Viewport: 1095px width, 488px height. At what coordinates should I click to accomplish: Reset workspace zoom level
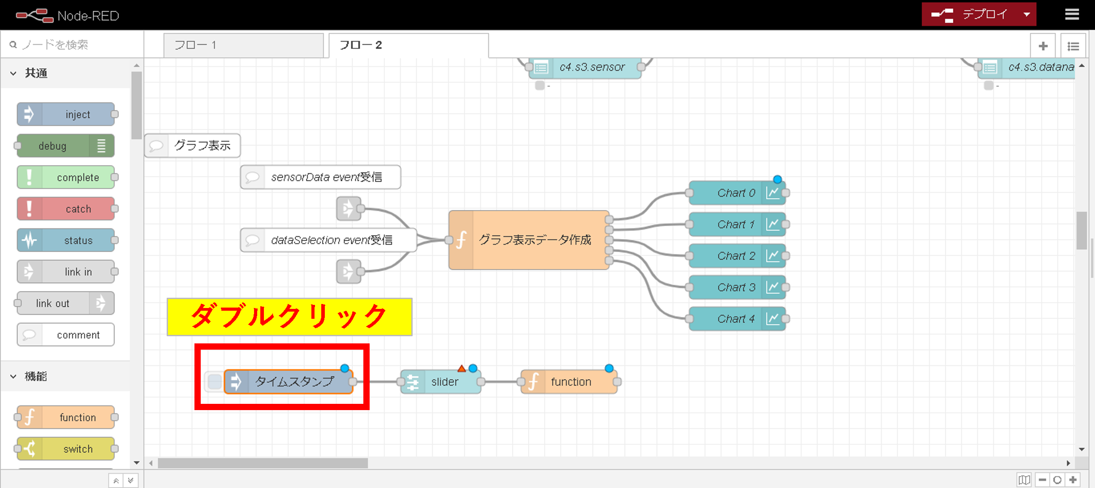[1057, 480]
